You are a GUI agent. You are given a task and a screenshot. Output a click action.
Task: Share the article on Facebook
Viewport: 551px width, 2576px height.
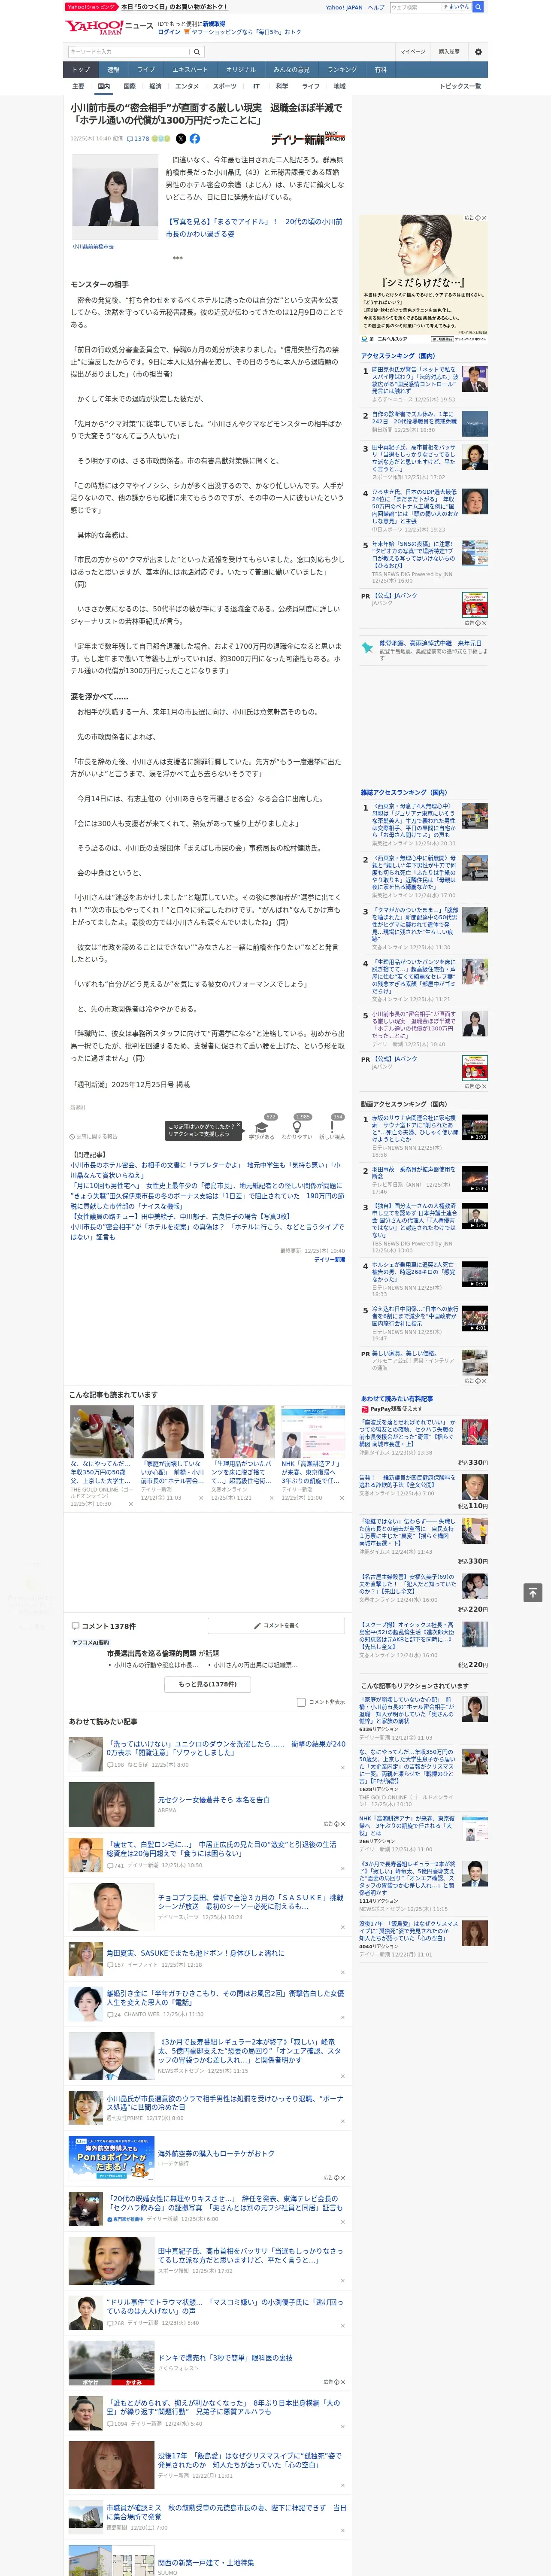pyautogui.click(x=195, y=139)
